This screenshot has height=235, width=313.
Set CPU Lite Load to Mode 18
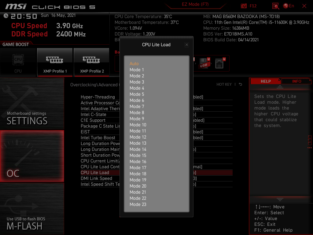pyautogui.click(x=138, y=174)
